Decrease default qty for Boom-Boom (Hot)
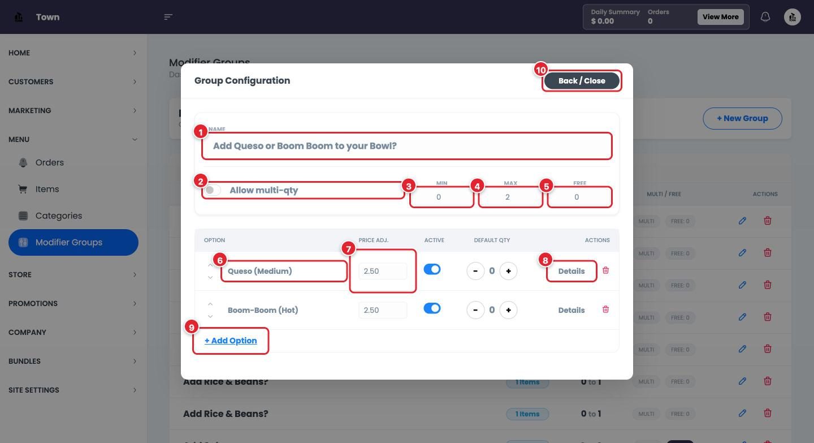The width and height of the screenshot is (814, 443). (x=475, y=310)
